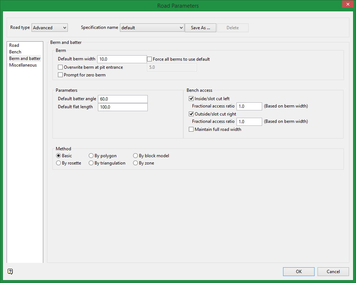The width and height of the screenshot is (356, 283).
Task: Open the Miscellaneous section
Action: pos(23,65)
